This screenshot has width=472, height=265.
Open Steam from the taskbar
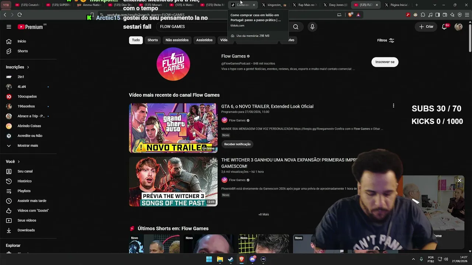tap(230, 259)
